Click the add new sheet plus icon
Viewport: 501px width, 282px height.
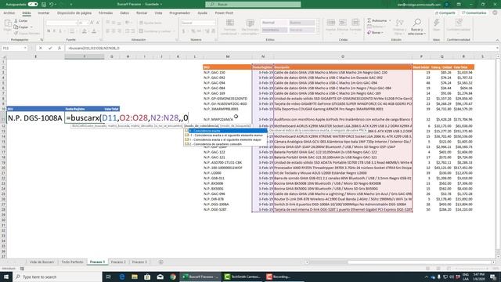160,262
